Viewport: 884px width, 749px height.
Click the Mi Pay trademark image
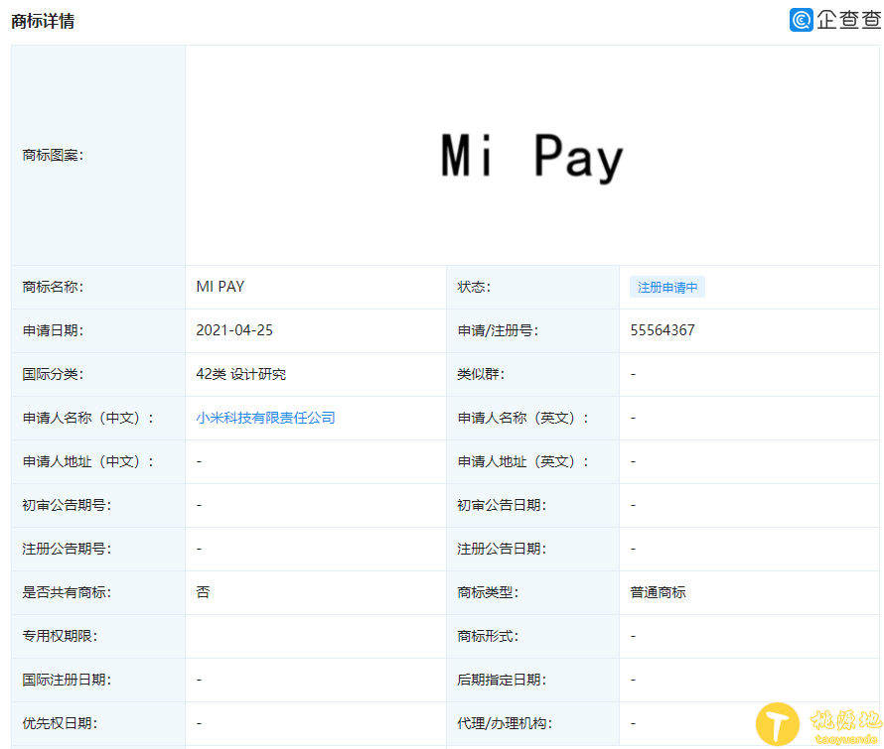(x=531, y=157)
